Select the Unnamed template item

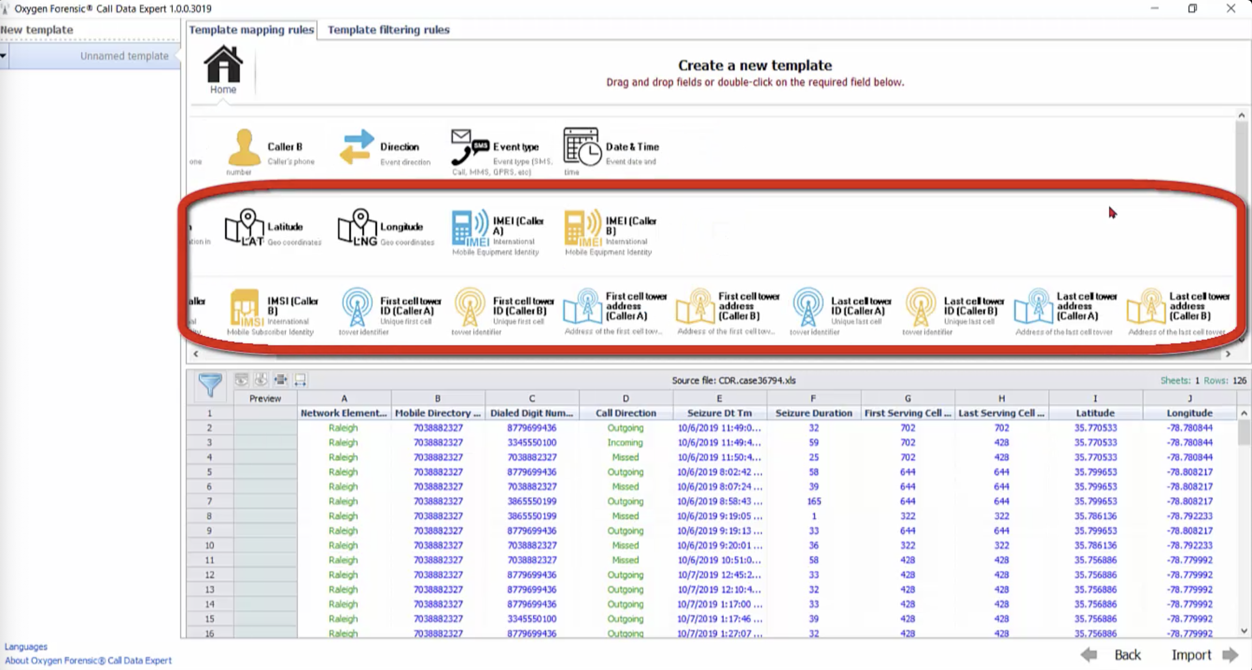pos(94,56)
